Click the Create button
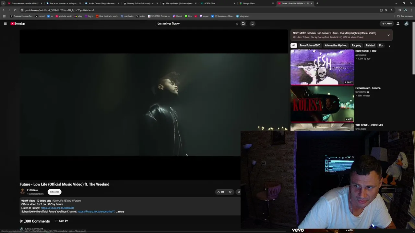This screenshot has width=415, height=233. click(x=387, y=24)
